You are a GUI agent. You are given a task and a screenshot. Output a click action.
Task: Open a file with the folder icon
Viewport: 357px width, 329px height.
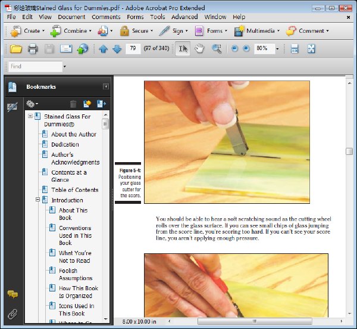coord(15,49)
